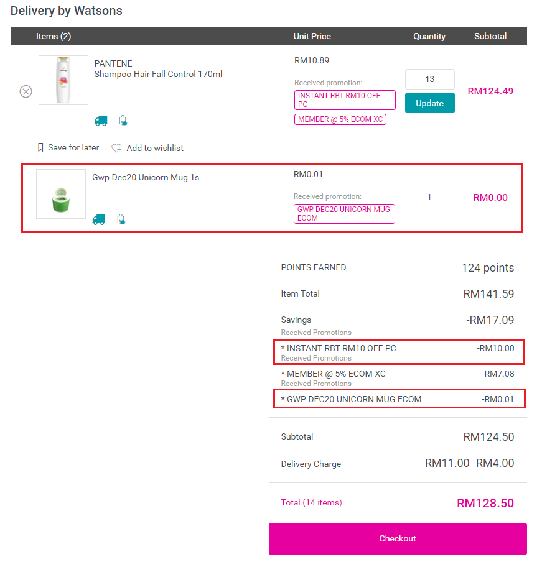Click the MEMBER @ 5% ECOM XC promotion tag

[340, 119]
